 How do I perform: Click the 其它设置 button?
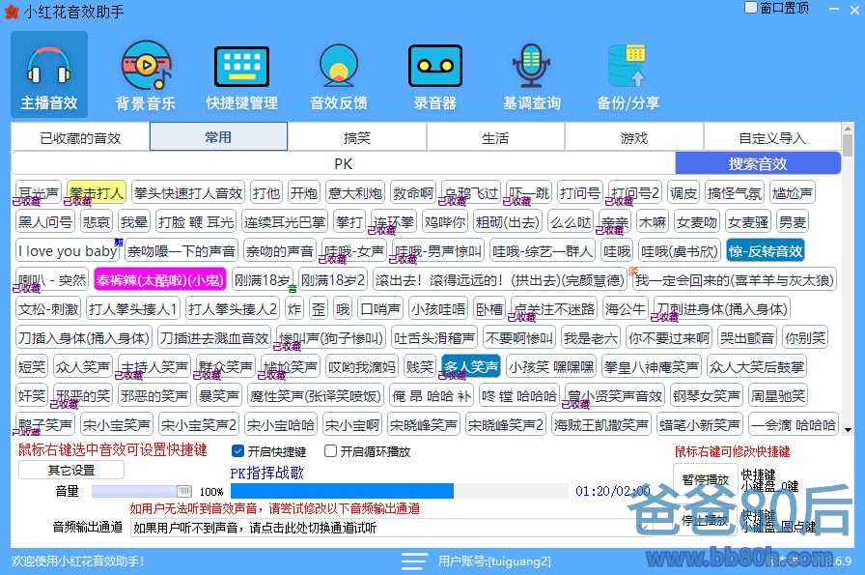71,471
